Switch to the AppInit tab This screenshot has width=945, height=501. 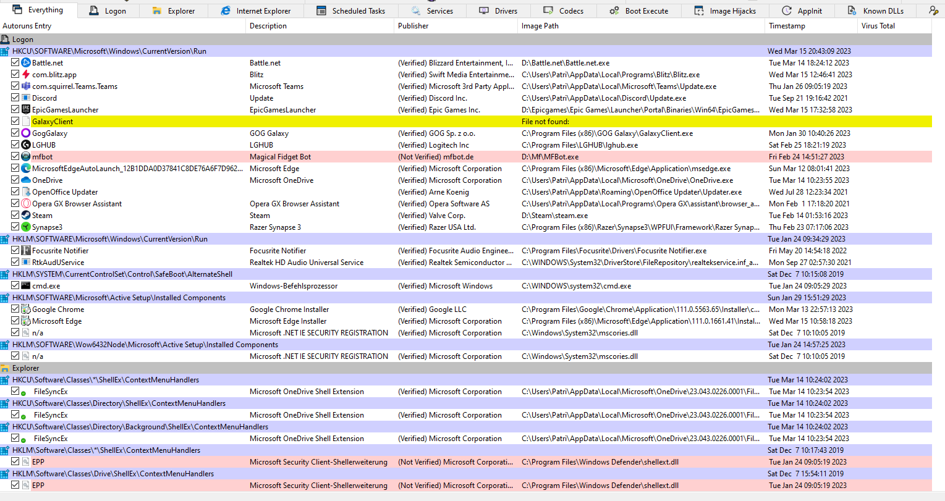pos(802,11)
